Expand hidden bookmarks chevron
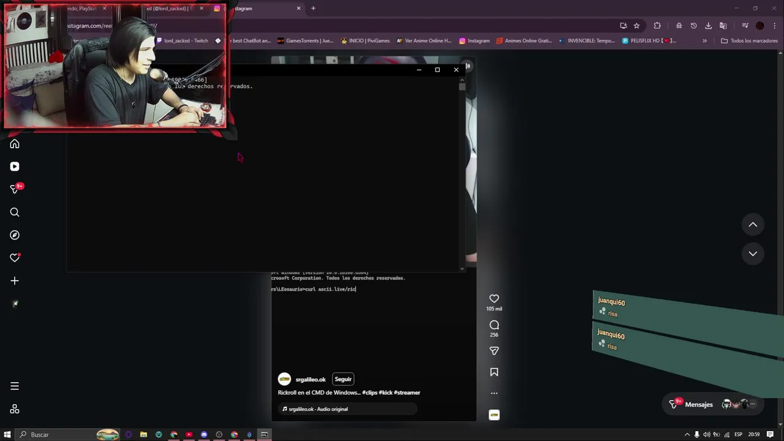This screenshot has height=441, width=784. (x=704, y=41)
